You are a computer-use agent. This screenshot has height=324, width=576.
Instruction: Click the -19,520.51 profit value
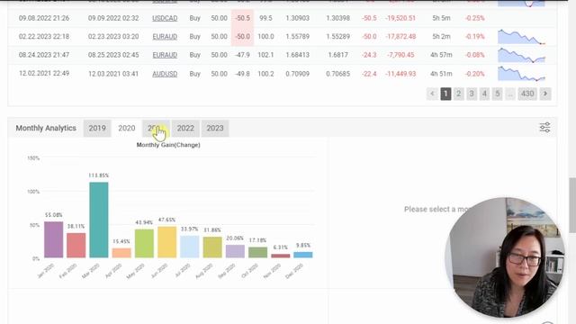pos(400,18)
